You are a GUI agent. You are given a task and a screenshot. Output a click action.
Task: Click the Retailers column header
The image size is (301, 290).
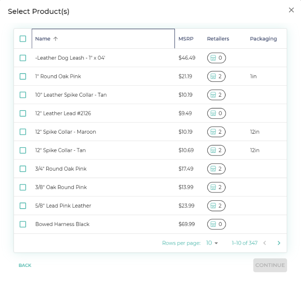click(218, 39)
